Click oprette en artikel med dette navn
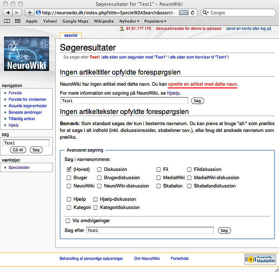 click(202, 84)
